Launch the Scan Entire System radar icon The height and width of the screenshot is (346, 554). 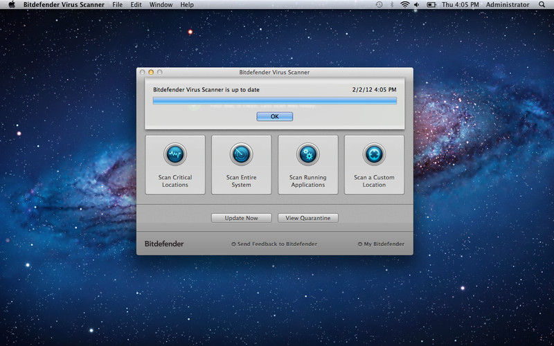pyautogui.click(x=241, y=154)
